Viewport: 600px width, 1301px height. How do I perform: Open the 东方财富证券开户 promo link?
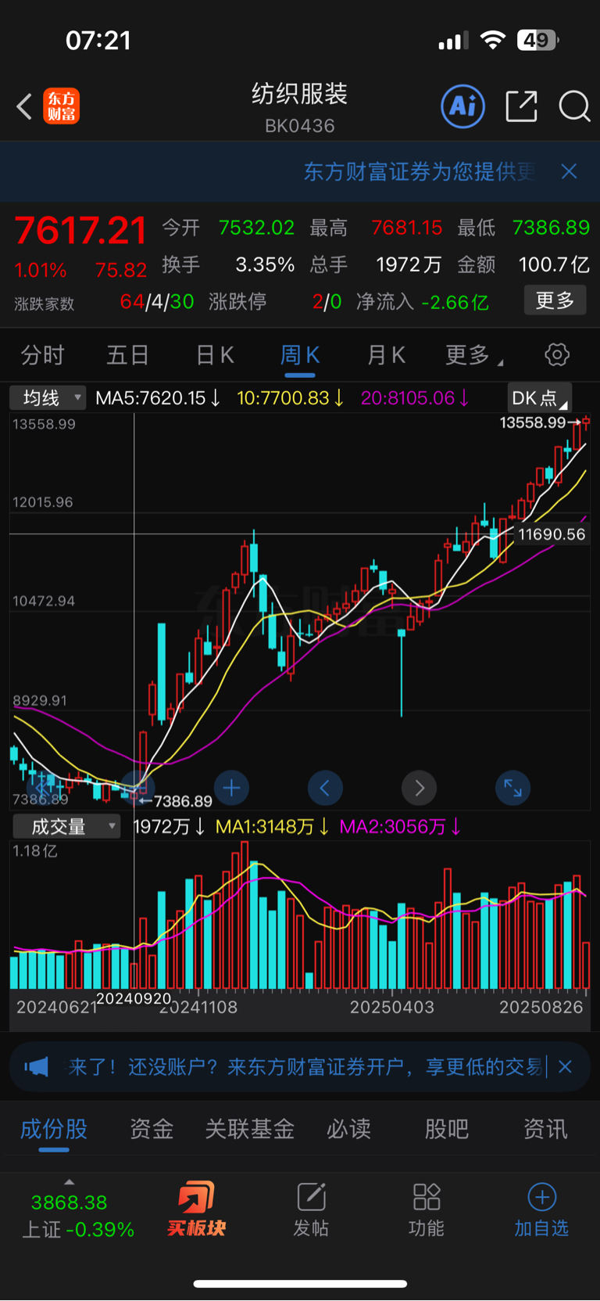click(x=305, y=1066)
